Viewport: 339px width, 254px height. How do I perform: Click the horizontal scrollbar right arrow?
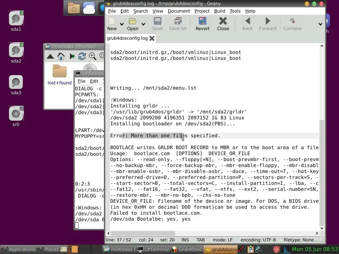coord(317,233)
